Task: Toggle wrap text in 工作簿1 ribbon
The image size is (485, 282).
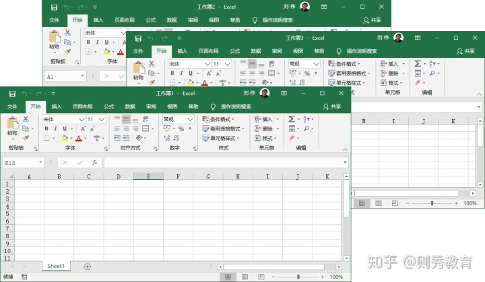Action: pyautogui.click(x=145, y=119)
